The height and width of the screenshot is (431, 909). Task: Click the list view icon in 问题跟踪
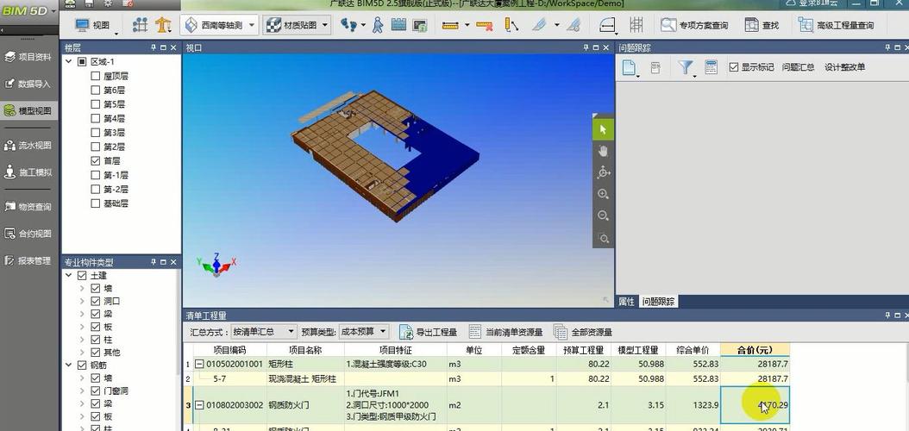[x=711, y=67]
